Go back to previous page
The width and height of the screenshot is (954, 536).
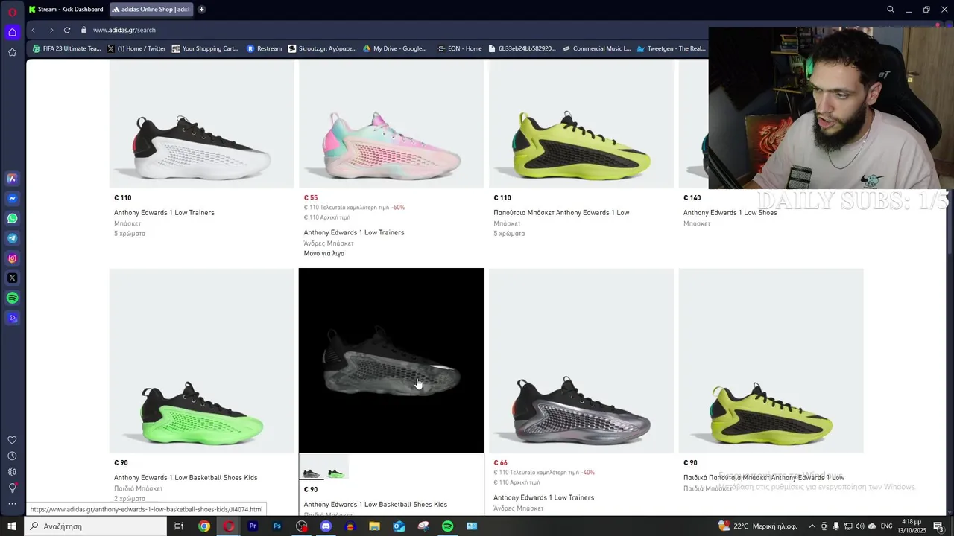(x=33, y=30)
